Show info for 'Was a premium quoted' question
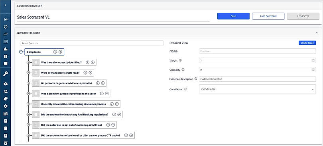The height and width of the screenshot is (146, 323). coord(102,94)
